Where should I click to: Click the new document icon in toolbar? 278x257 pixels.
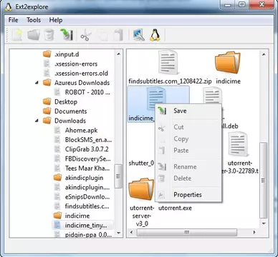tap(16, 35)
